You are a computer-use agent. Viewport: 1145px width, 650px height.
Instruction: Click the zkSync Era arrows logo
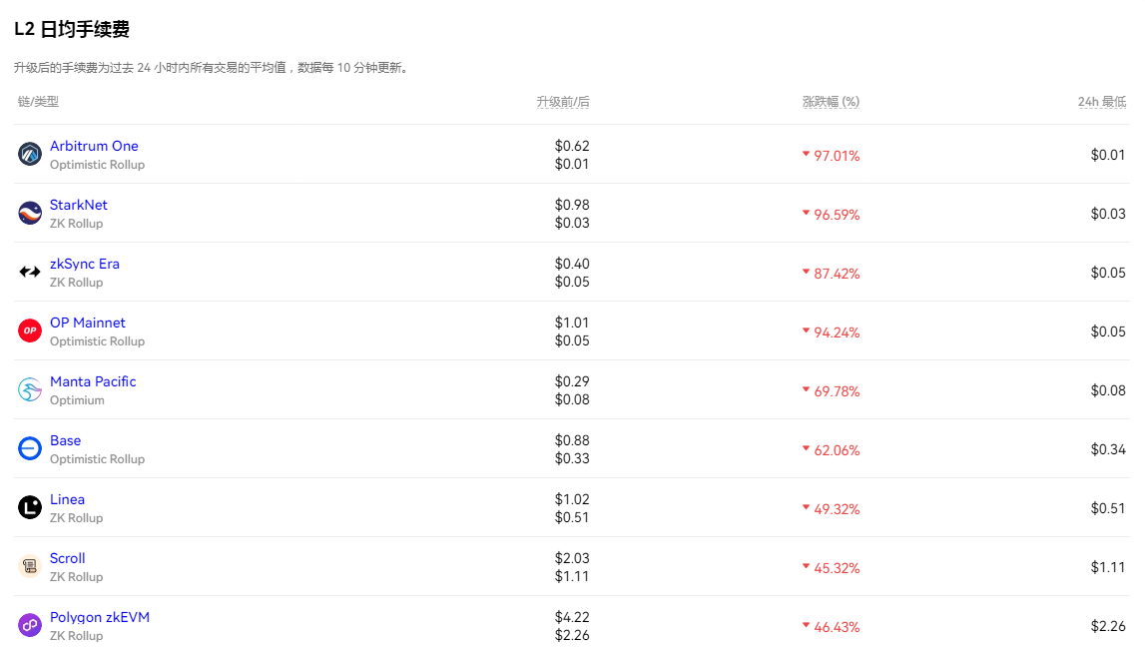click(x=30, y=273)
